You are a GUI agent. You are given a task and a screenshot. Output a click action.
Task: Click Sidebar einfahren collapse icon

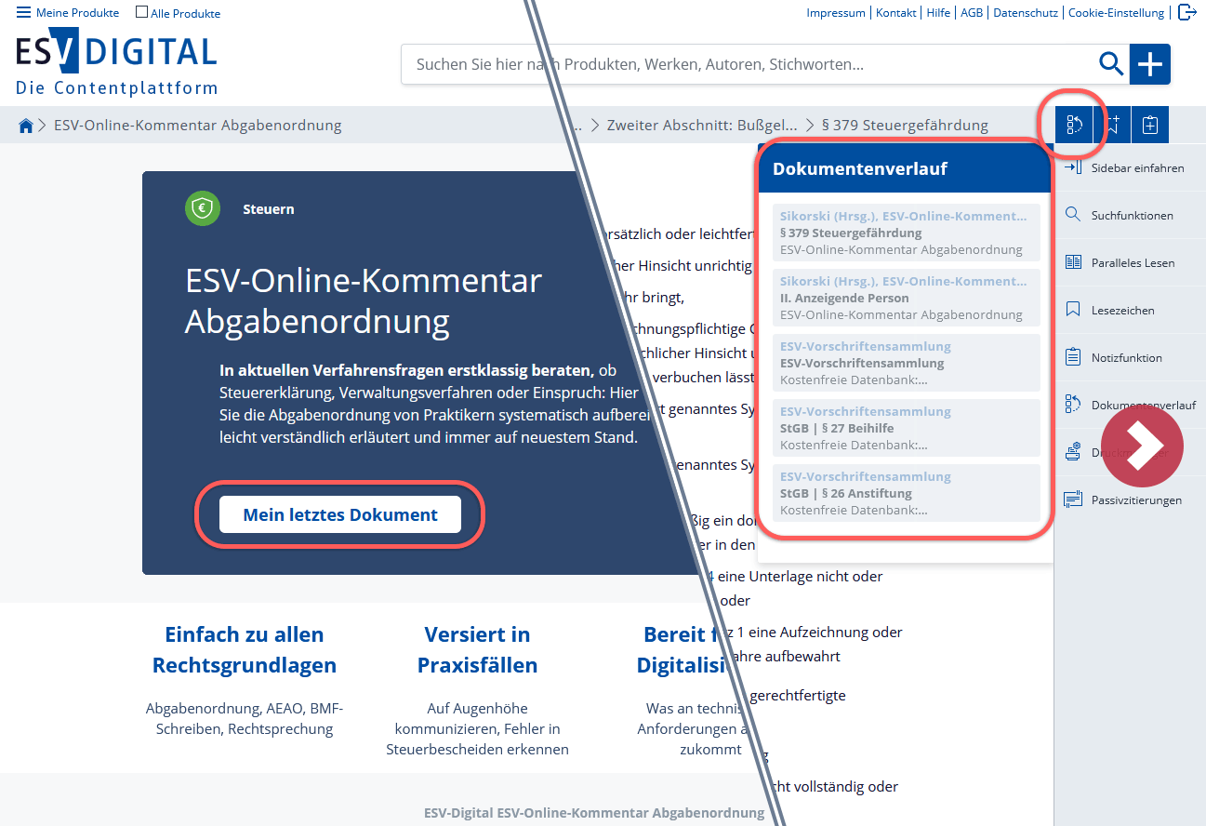[x=1073, y=167]
